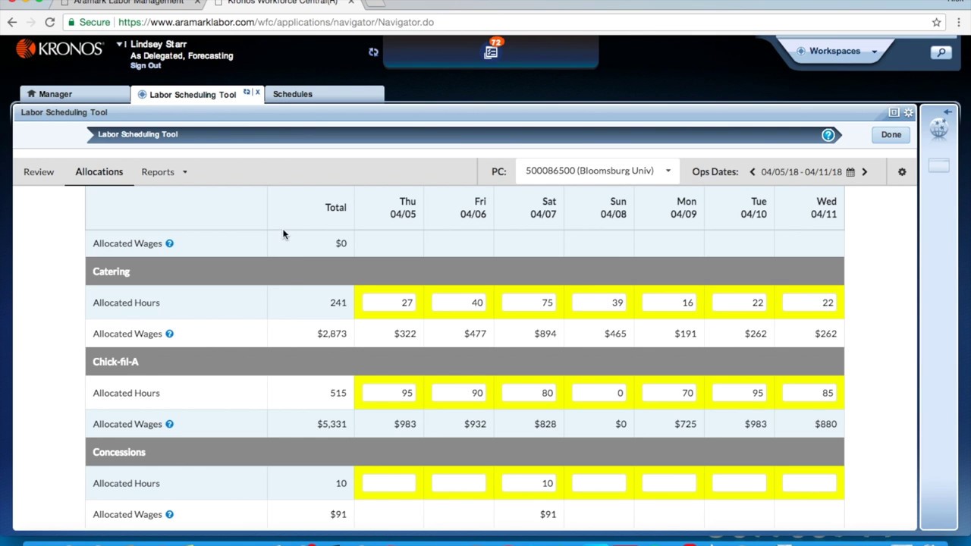The height and width of the screenshot is (546, 971).
Task: Click the Kronos logo
Action: point(59,49)
